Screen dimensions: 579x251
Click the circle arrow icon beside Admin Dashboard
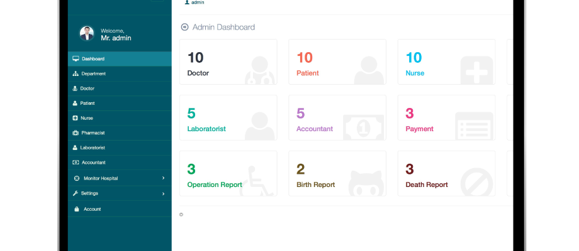184,27
